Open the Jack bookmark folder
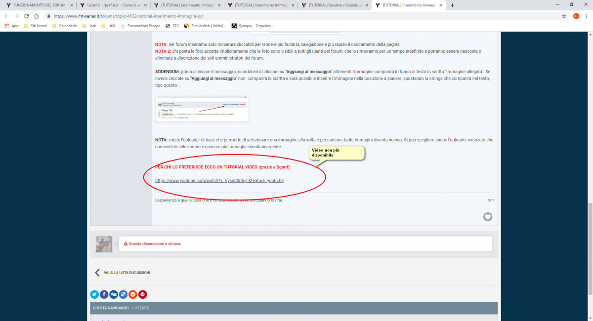The width and height of the screenshot is (593, 321). click(x=89, y=26)
